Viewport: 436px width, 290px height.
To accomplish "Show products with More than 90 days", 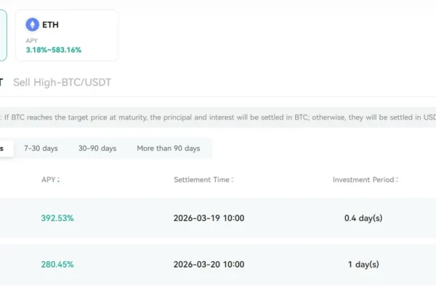I will tap(168, 149).
